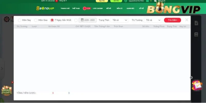Click the Thắng/Thua column header
The height and width of the screenshot is (103, 206).
click(x=159, y=27)
